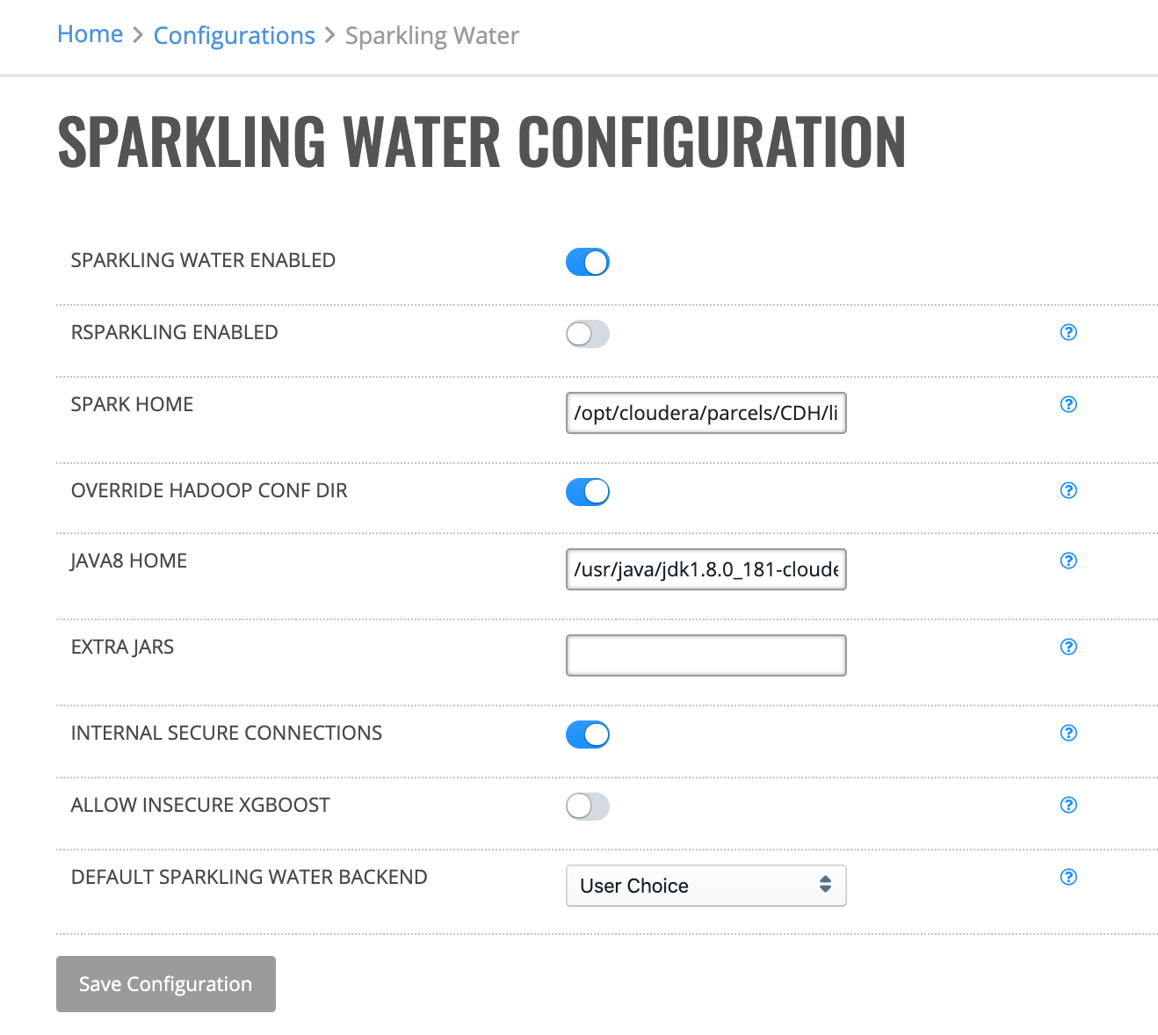Navigate to Configurations breadcrumb
The image size is (1158, 1035).
[x=234, y=36]
